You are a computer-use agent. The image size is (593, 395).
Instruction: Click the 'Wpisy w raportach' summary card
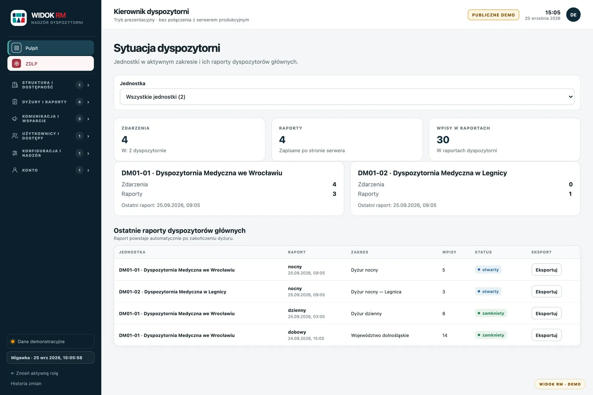(504, 140)
